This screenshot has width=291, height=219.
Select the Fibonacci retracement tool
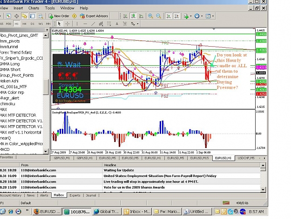(109, 24)
